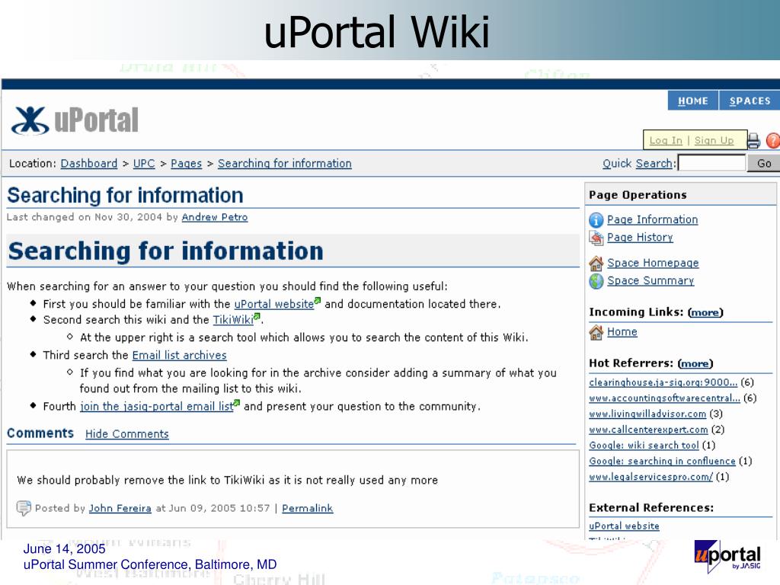
Task: Click external-link icon after TikiWiki
Action: (x=257, y=316)
